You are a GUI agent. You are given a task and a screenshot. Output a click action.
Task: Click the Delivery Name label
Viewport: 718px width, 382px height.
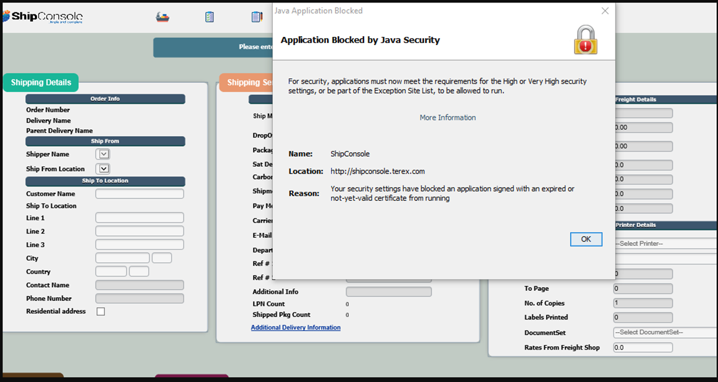[x=49, y=120]
